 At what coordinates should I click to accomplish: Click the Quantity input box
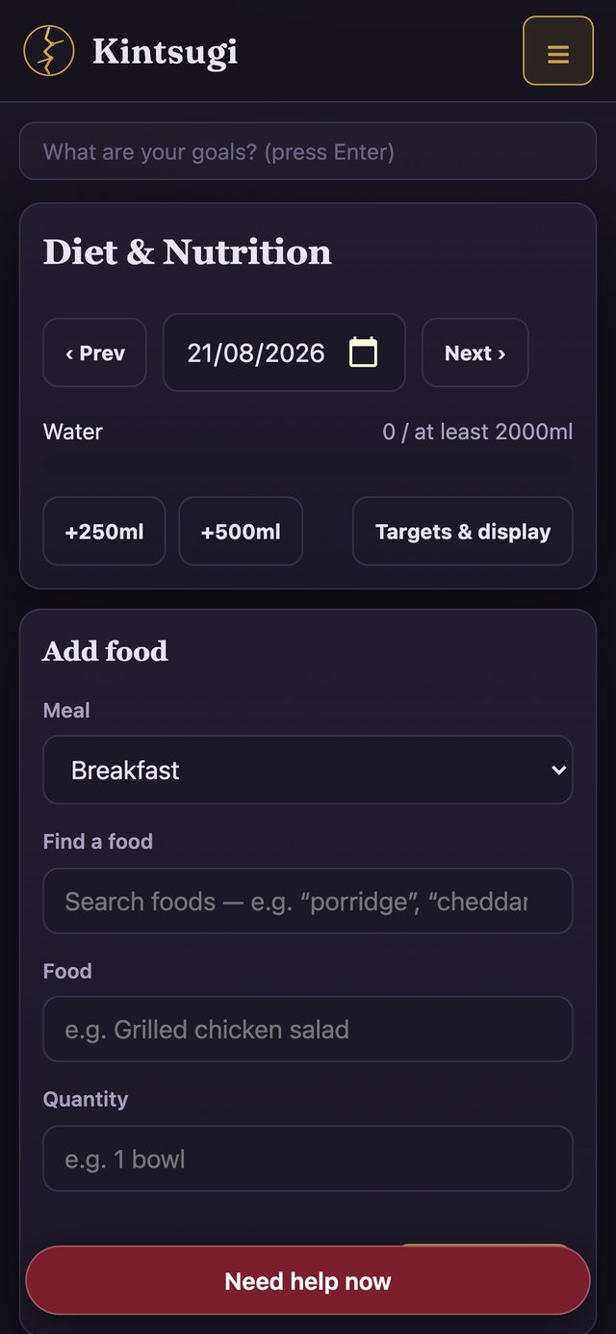(x=308, y=1159)
